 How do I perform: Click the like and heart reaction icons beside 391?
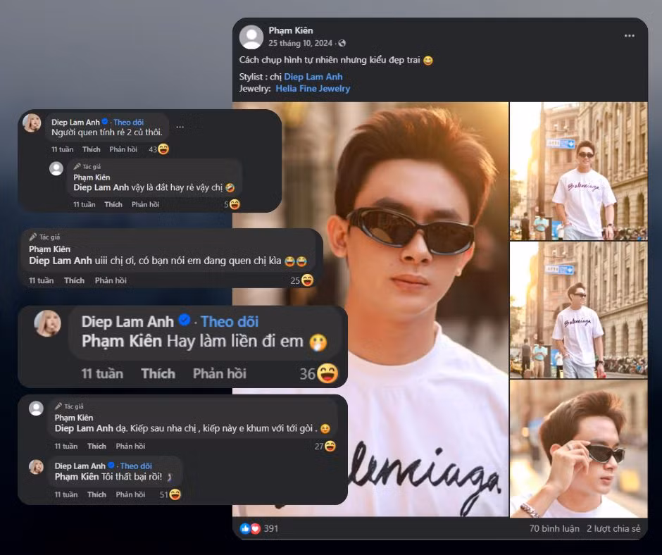pos(250,528)
